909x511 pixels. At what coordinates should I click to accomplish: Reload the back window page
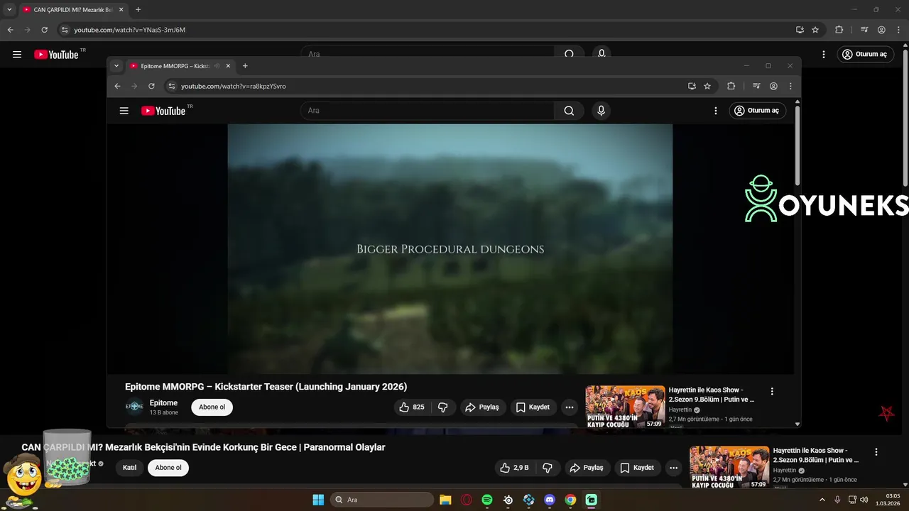click(x=44, y=30)
